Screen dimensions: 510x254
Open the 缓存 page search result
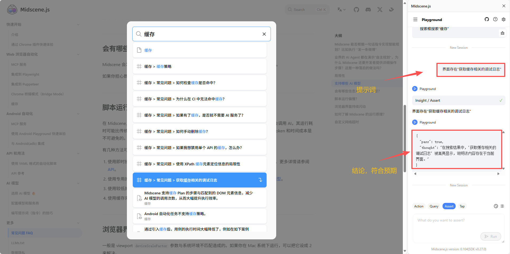click(200, 50)
